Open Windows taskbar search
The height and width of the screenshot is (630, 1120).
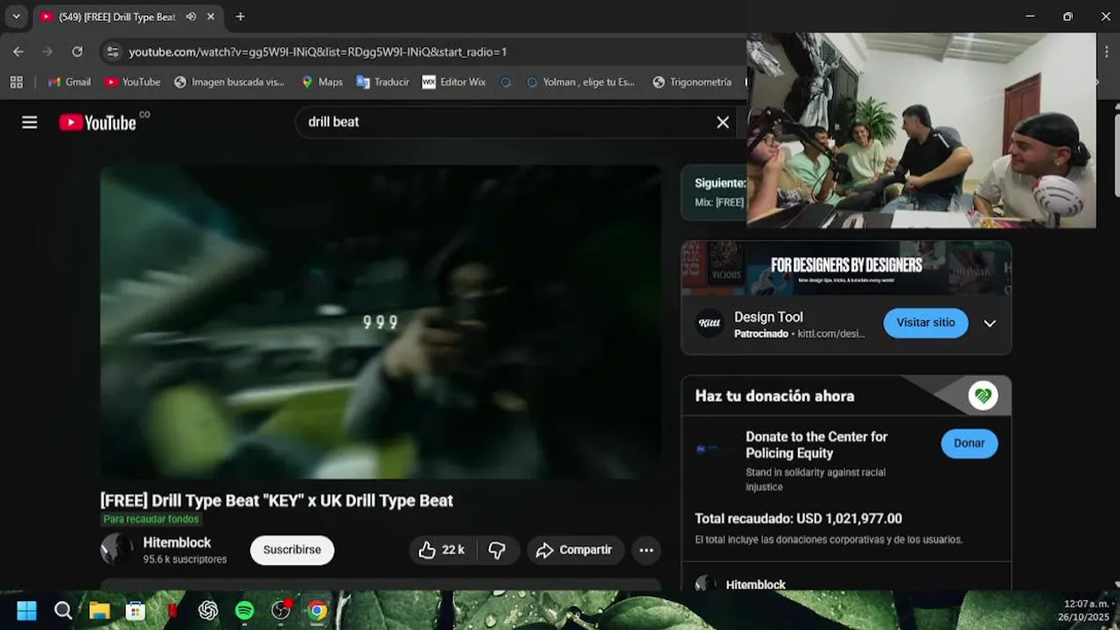[63, 611]
